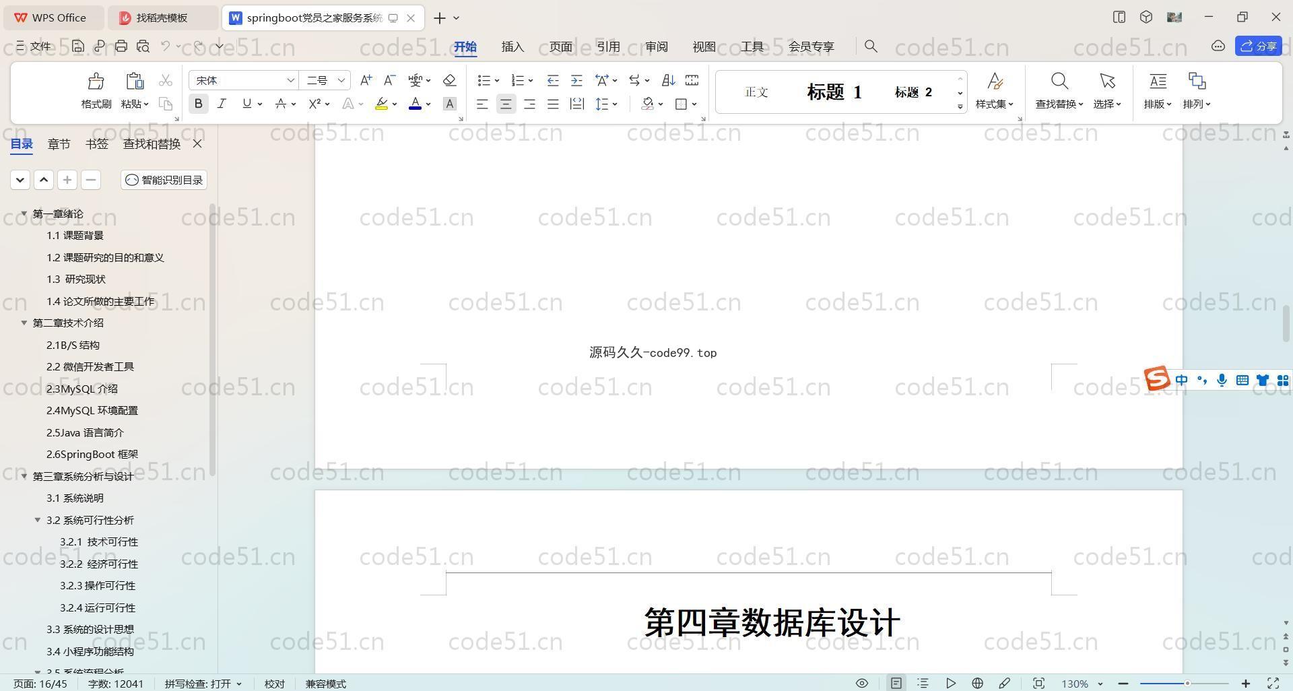Open the 审阅 ribbon tab
Viewport: 1293px width, 691px height.
(x=656, y=46)
